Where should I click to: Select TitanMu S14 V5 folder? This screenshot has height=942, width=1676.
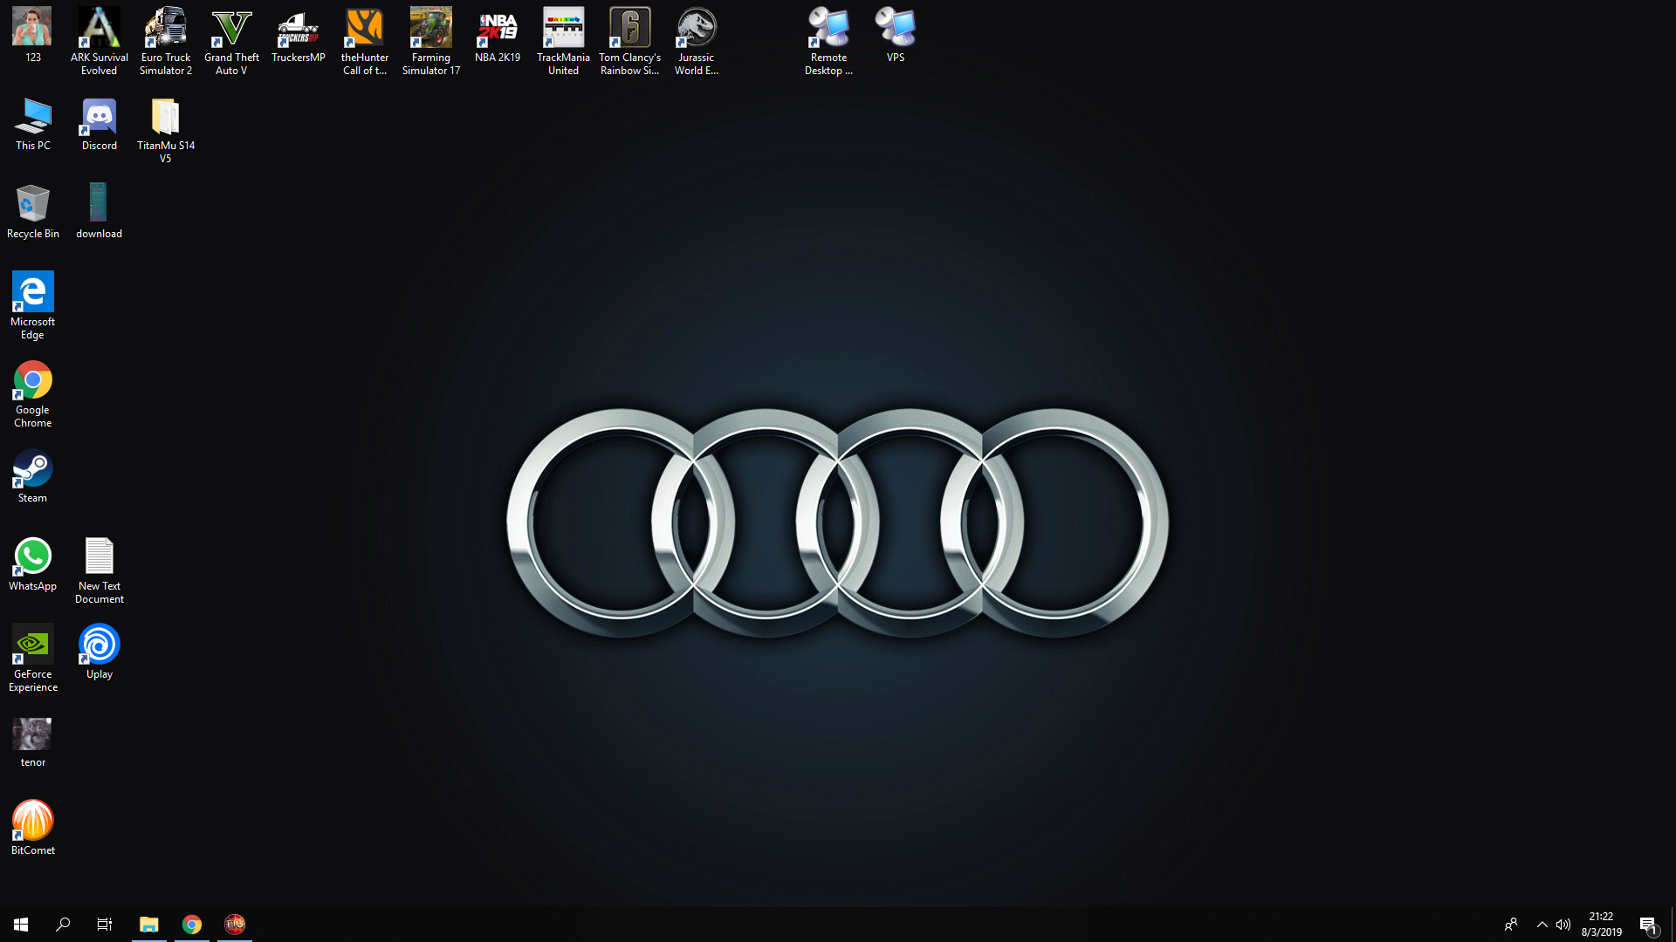pos(166,130)
